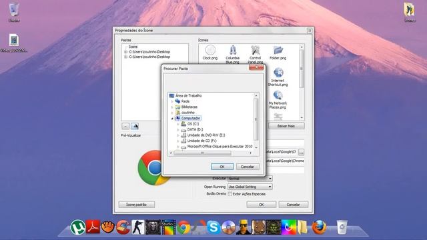Viewport: 427px width, 240px height.
Task: Open Google Chrome dock icon
Action: 184,227
